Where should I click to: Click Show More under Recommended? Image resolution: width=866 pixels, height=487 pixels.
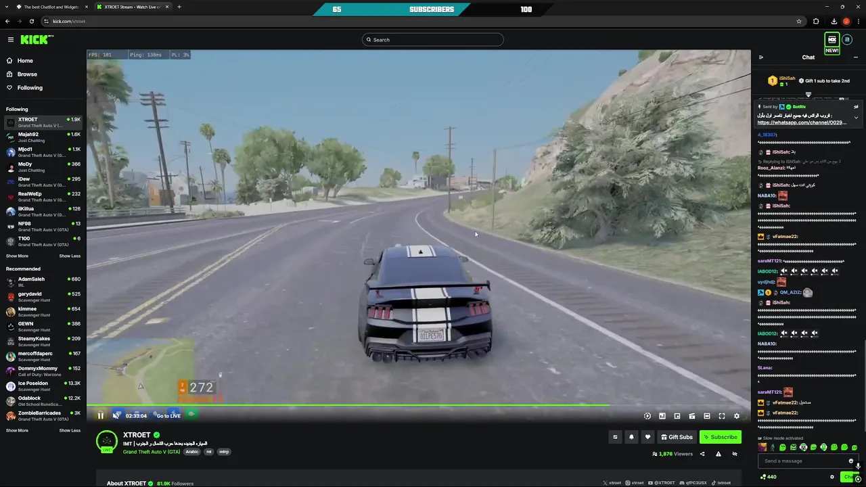(17, 431)
